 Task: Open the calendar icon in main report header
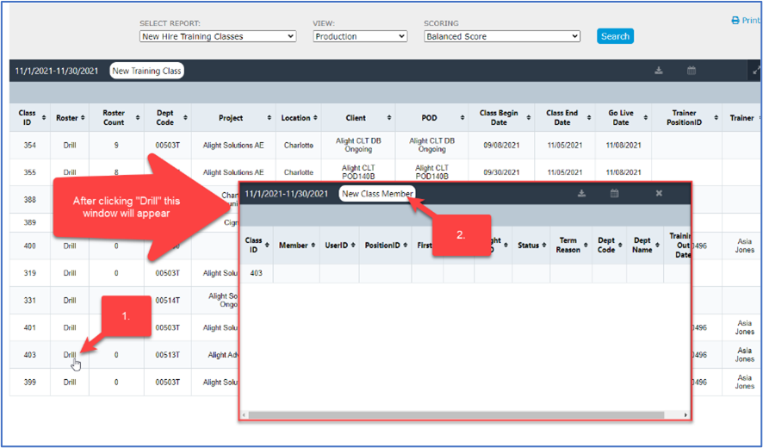pyautogui.click(x=692, y=71)
